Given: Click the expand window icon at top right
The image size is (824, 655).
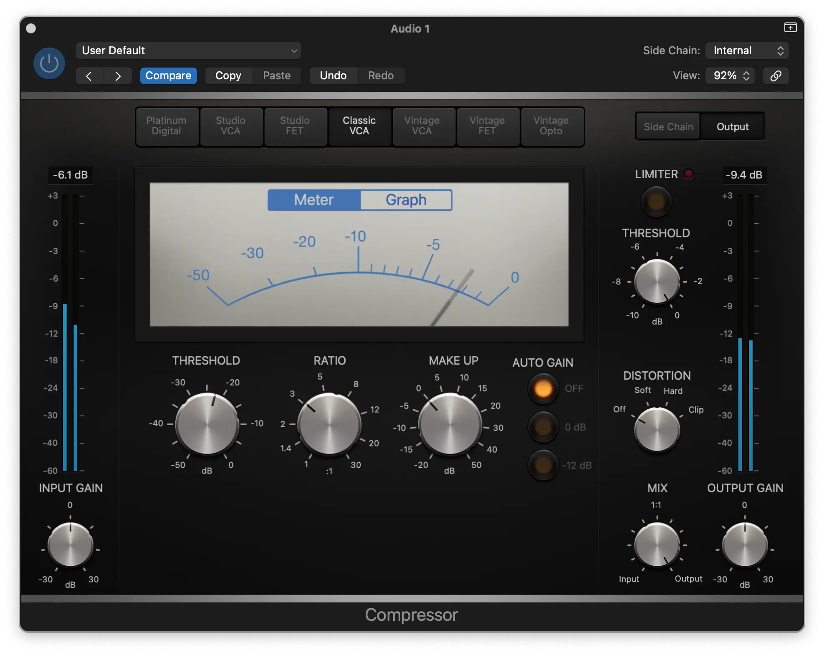Looking at the screenshot, I should (x=790, y=28).
